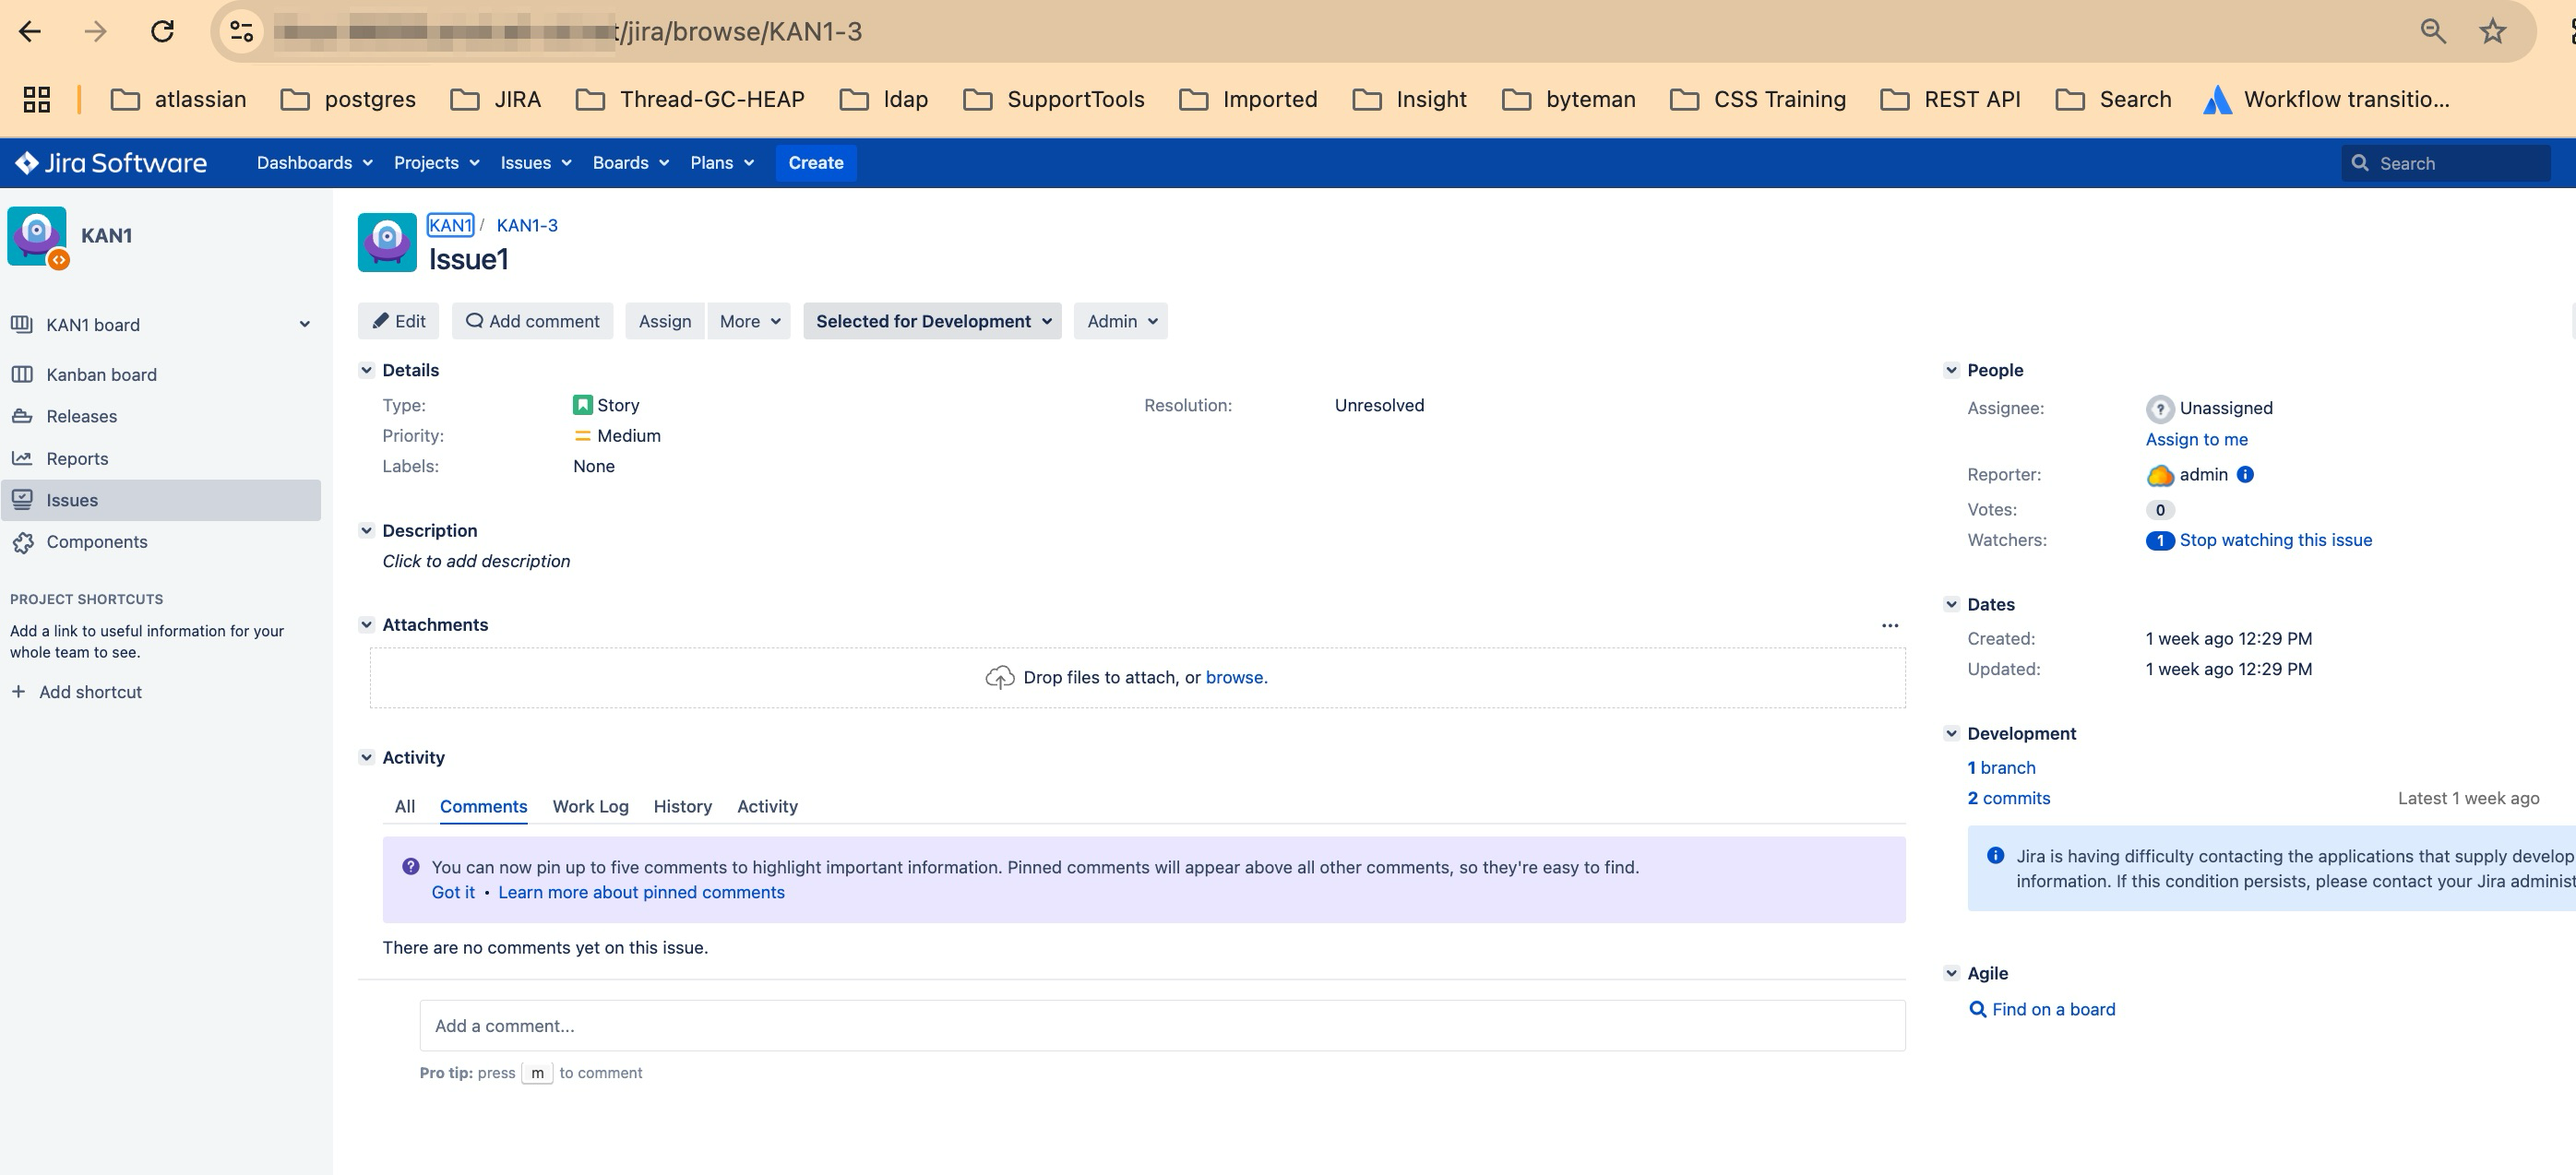Open the Thread-GC-HEAP bookmark folder
Image resolution: width=2576 pixels, height=1175 pixels.
point(690,99)
